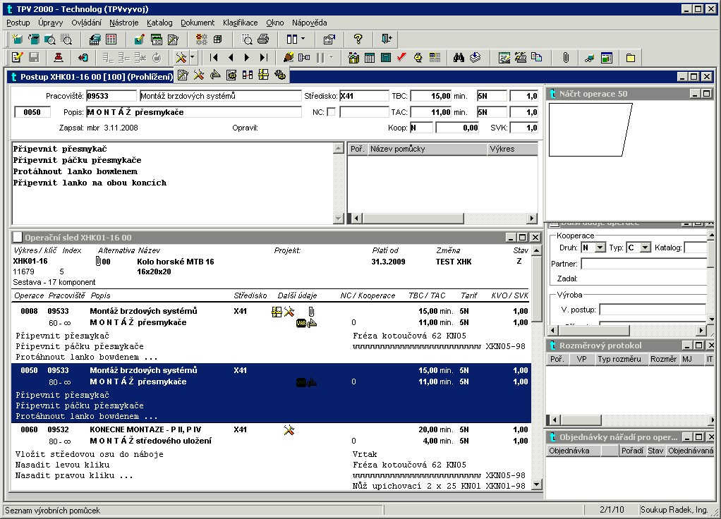Viewport: 721px width, 519px height.
Task: Click the red arrow return icon
Action: (83, 58)
